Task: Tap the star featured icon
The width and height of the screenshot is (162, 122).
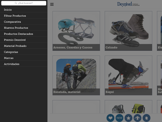Action: pos(128,118)
